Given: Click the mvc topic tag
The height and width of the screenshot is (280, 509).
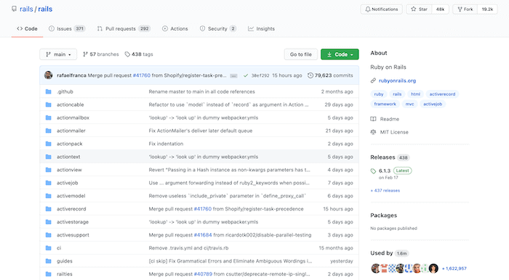Looking at the screenshot, I should point(409,104).
